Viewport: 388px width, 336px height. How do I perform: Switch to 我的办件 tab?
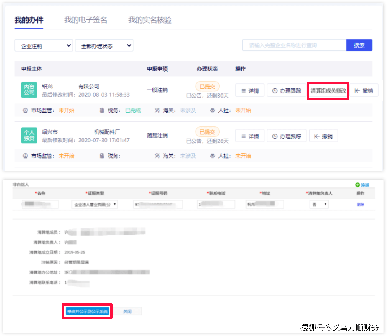click(29, 20)
